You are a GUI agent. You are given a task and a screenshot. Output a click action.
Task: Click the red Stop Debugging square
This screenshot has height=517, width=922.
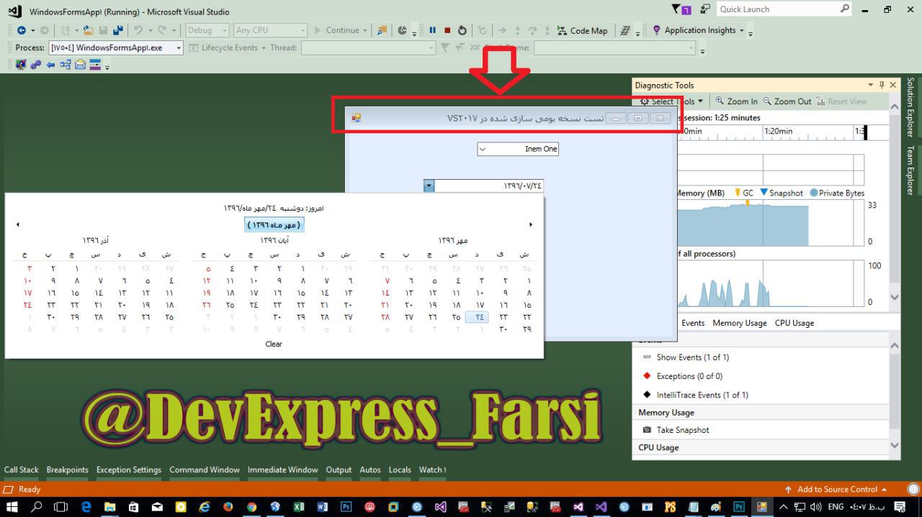[x=447, y=30]
